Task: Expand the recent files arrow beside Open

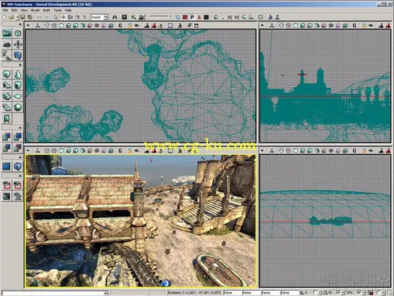Action: (x=17, y=17)
